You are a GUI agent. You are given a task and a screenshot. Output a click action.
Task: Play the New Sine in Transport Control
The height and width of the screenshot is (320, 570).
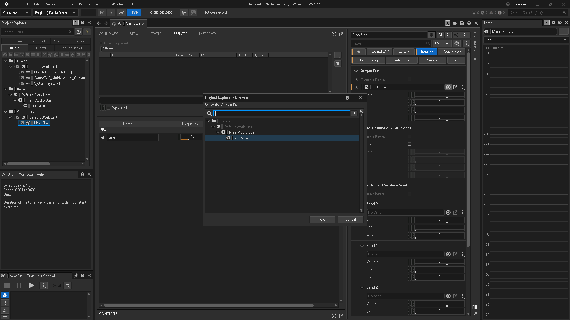click(31, 285)
